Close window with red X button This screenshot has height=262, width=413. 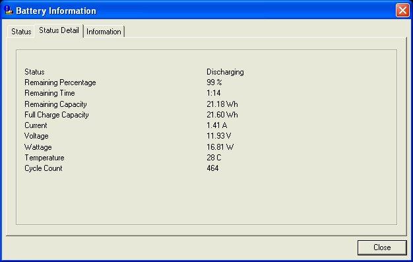pos(402,11)
